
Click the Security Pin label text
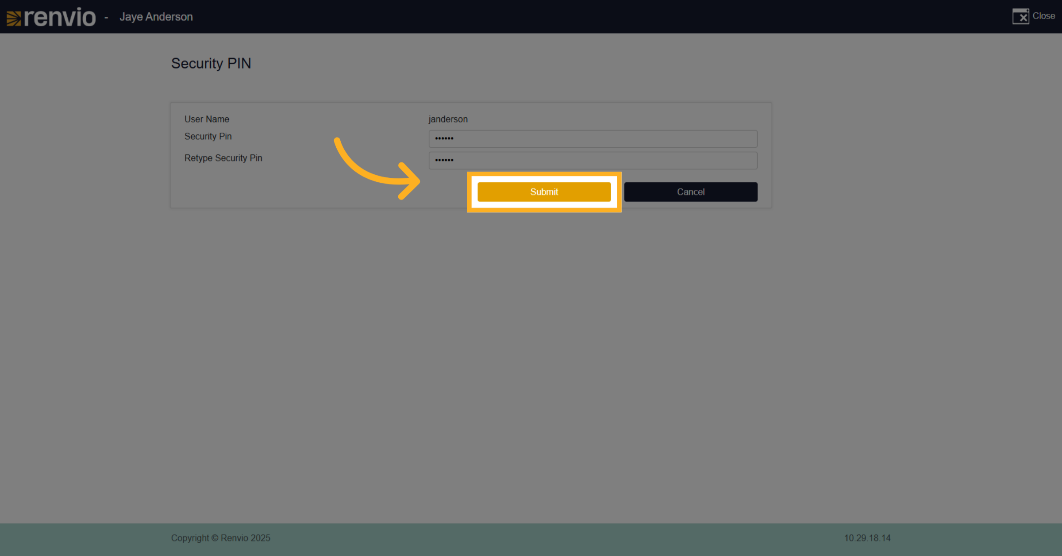(x=208, y=136)
